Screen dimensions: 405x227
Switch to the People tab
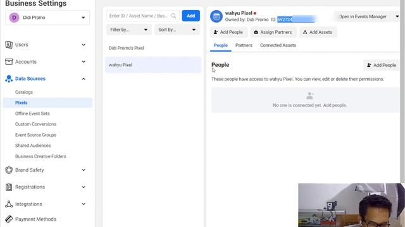[221, 45]
